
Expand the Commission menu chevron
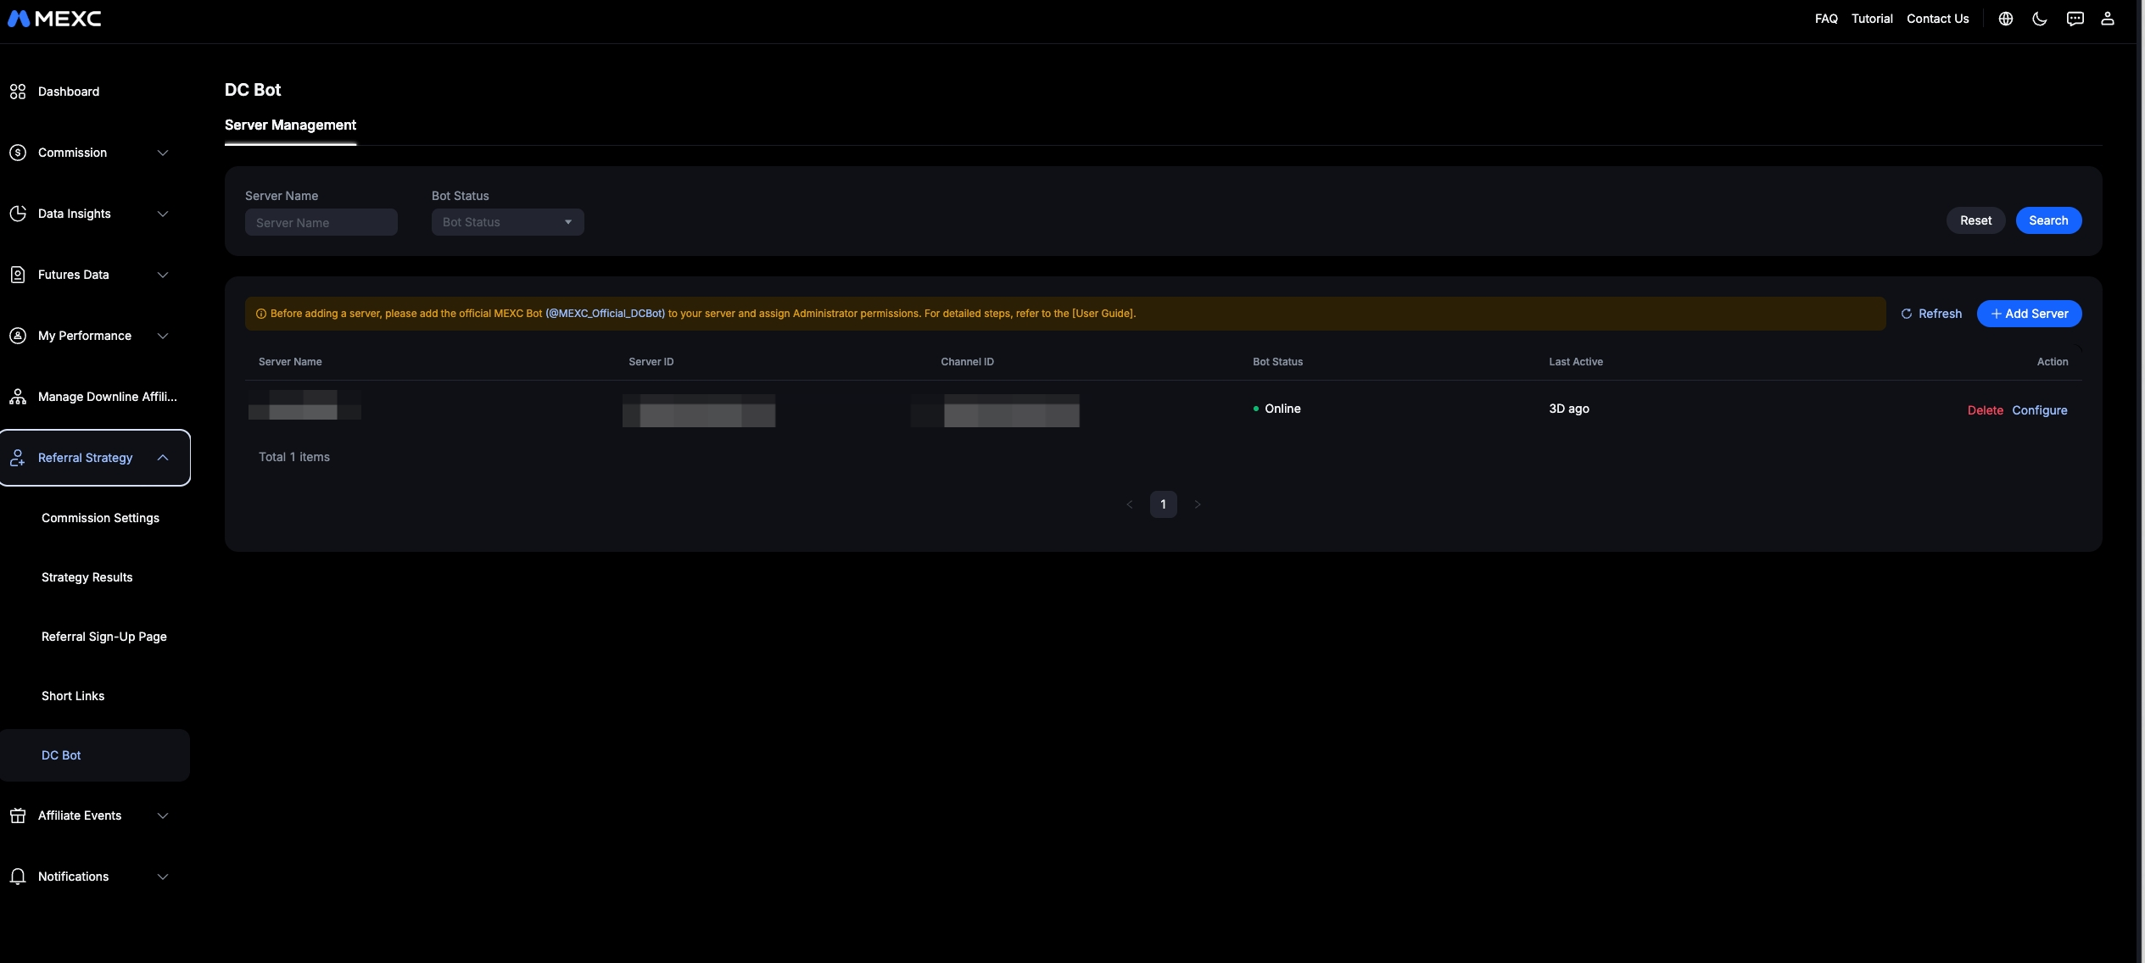tap(163, 153)
